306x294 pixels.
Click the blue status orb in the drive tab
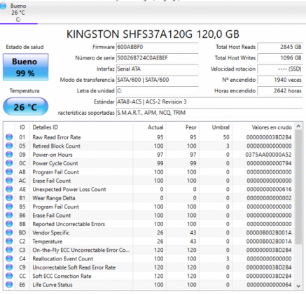3,6
